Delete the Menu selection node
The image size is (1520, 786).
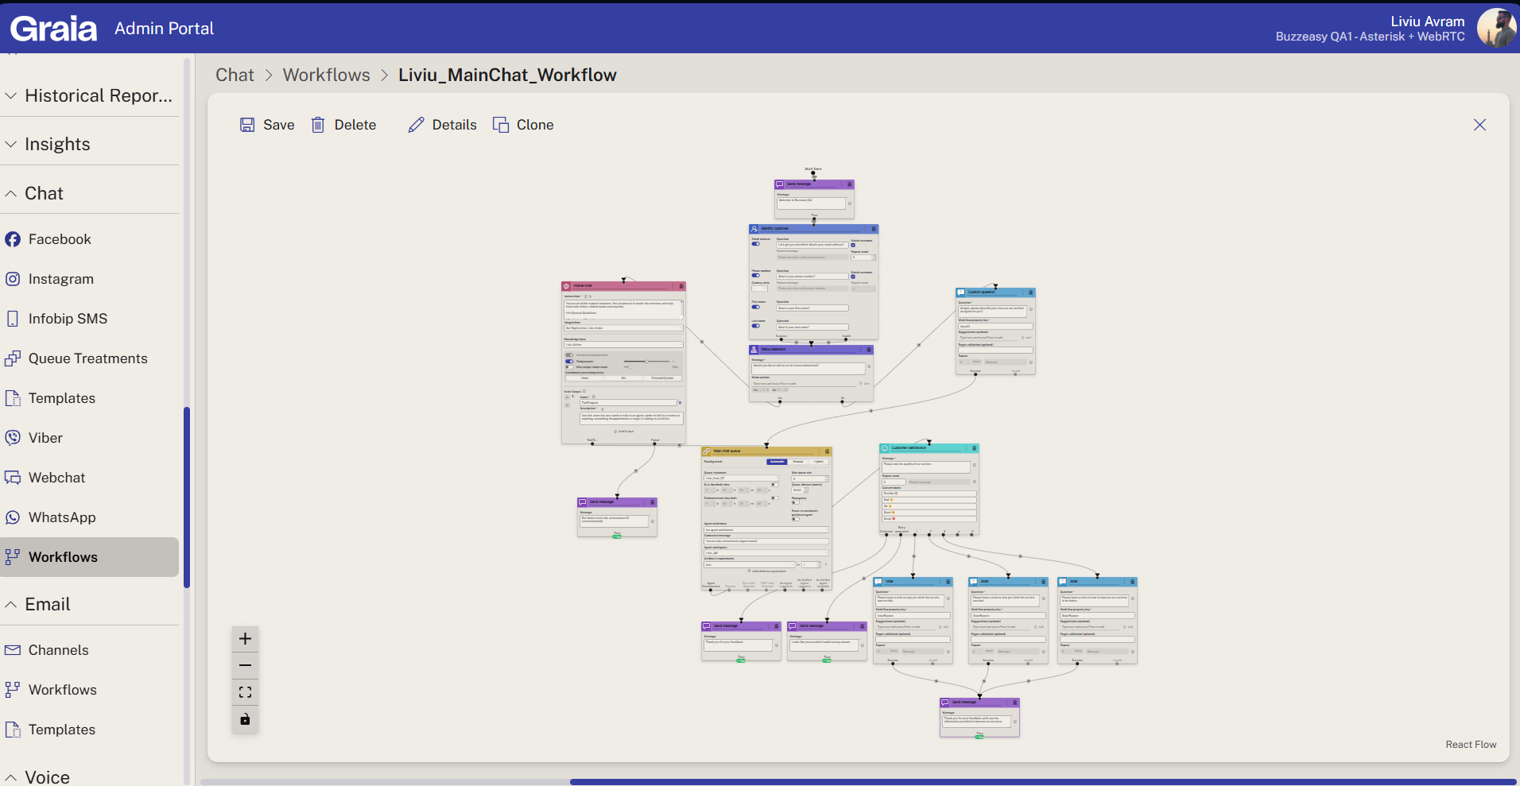[868, 350]
